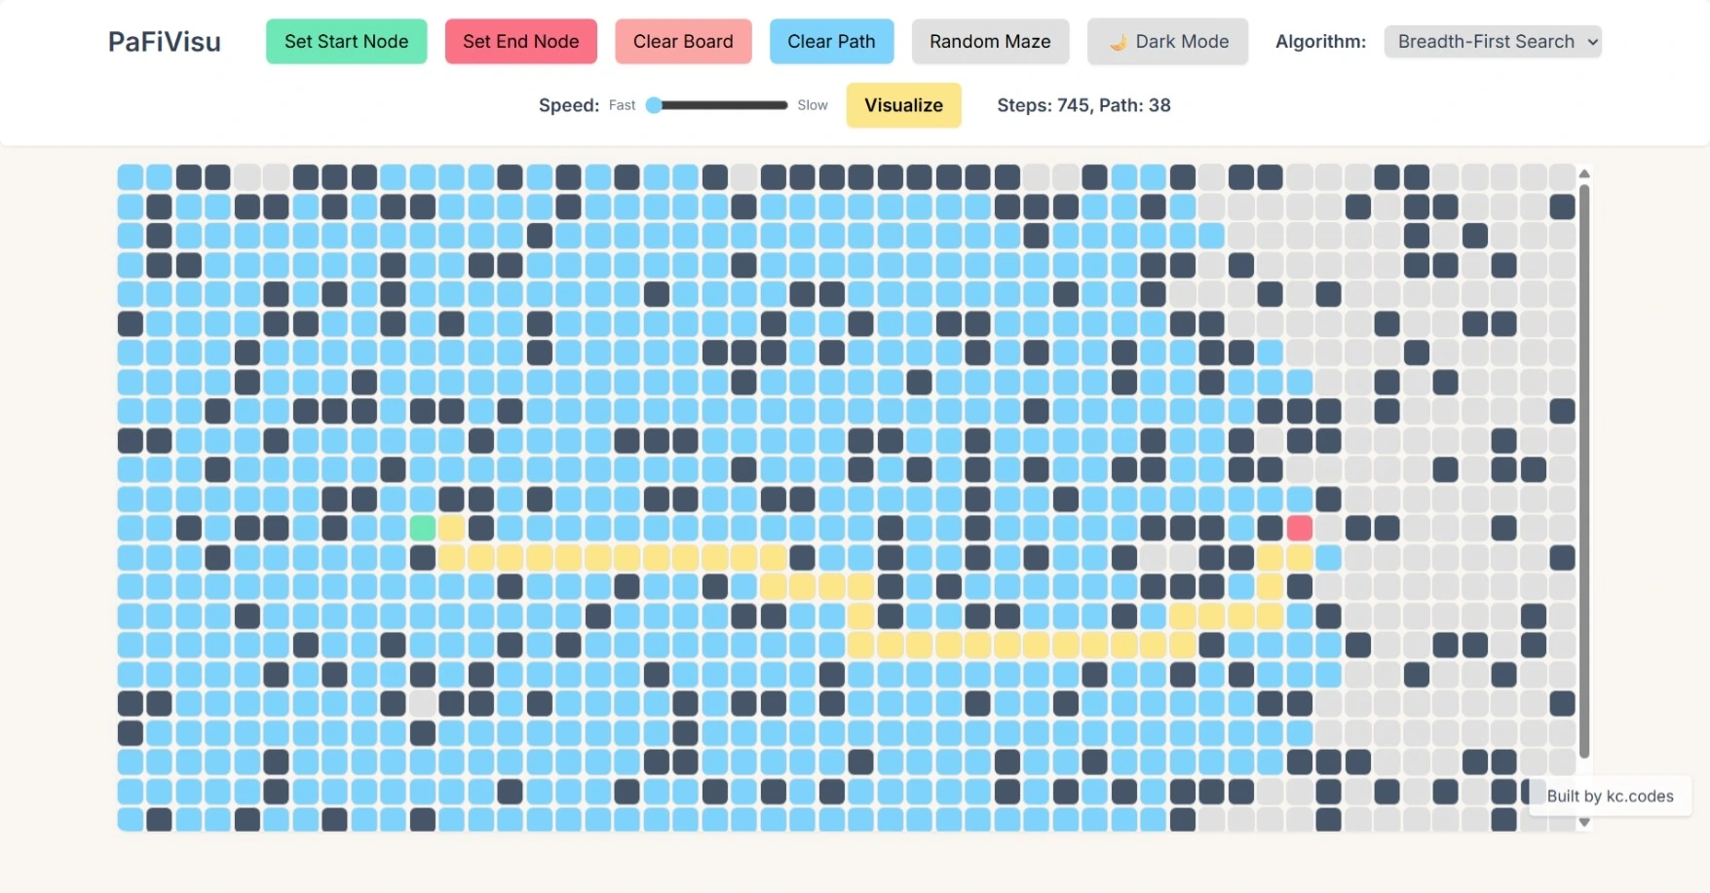This screenshot has height=893, width=1710.
Task: Click Set End Node button
Action: coord(520,42)
